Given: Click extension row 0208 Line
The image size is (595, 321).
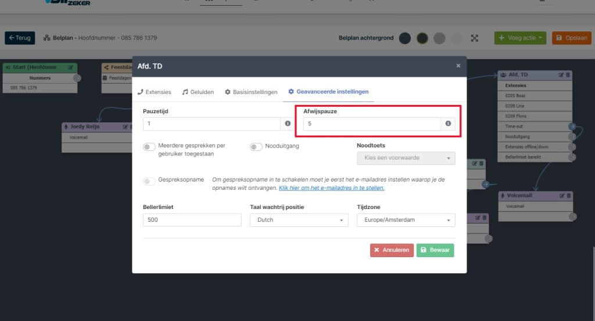Looking at the screenshot, I should click(535, 106).
